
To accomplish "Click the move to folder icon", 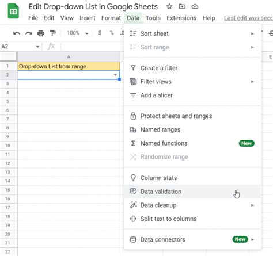I will [182, 6].
